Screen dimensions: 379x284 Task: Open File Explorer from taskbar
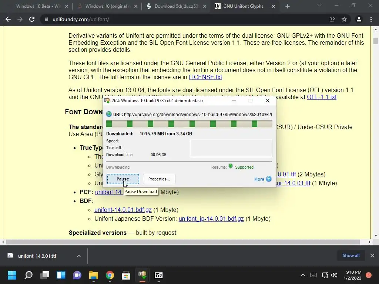[x=94, y=275]
